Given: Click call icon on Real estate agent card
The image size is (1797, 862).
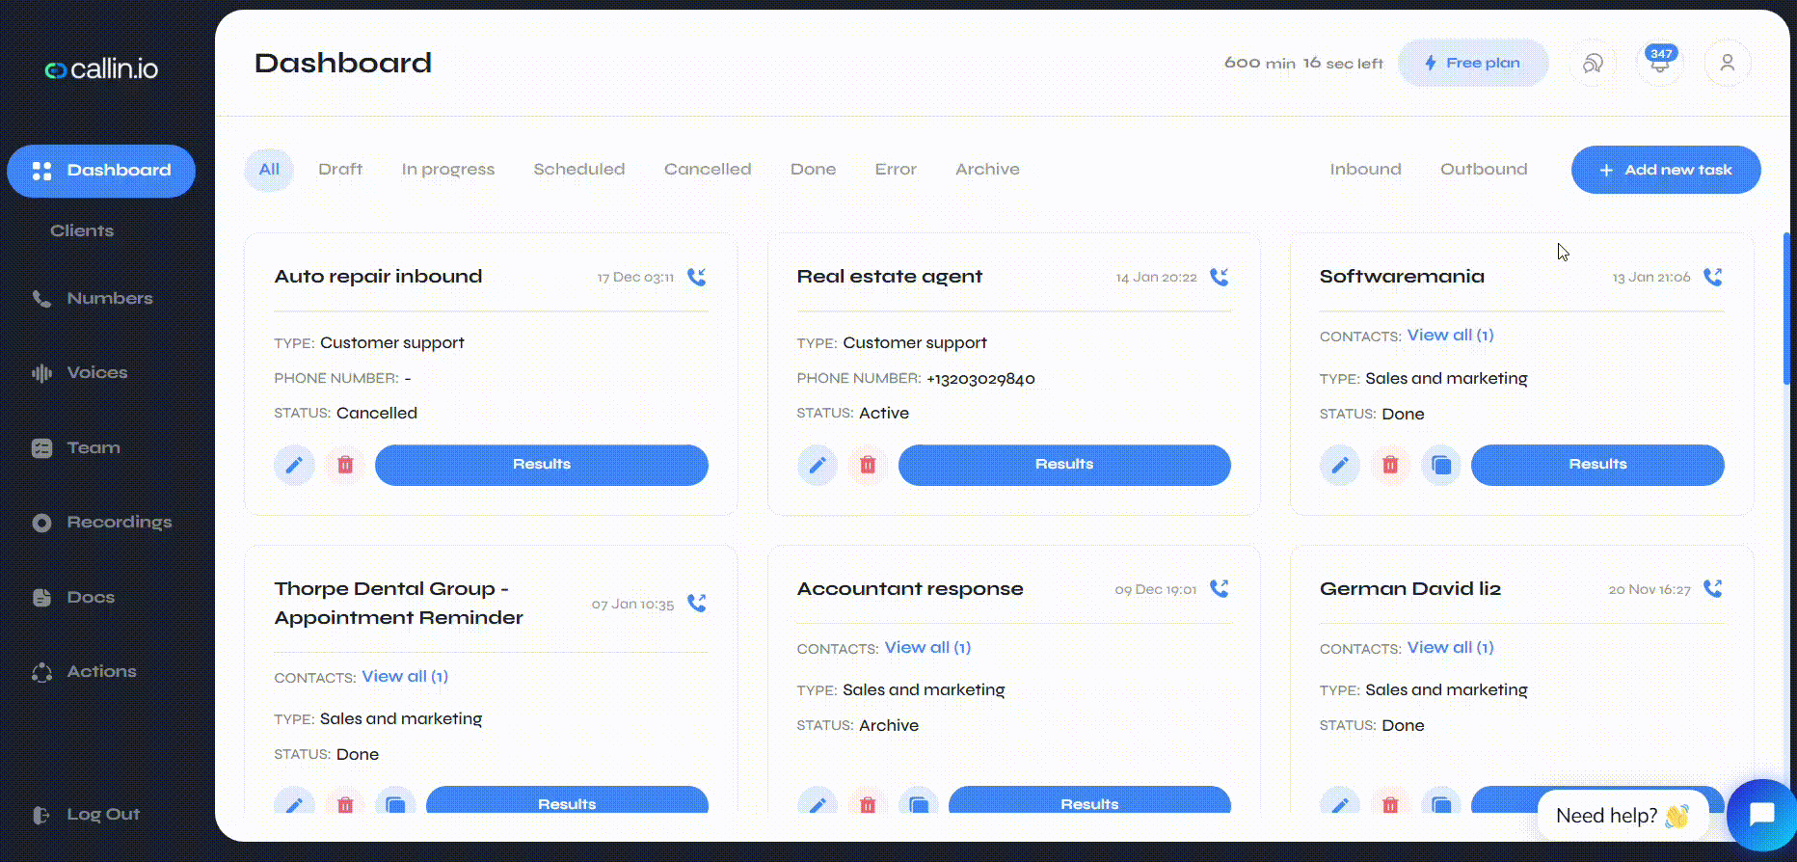Looking at the screenshot, I should pyautogui.click(x=1220, y=277).
